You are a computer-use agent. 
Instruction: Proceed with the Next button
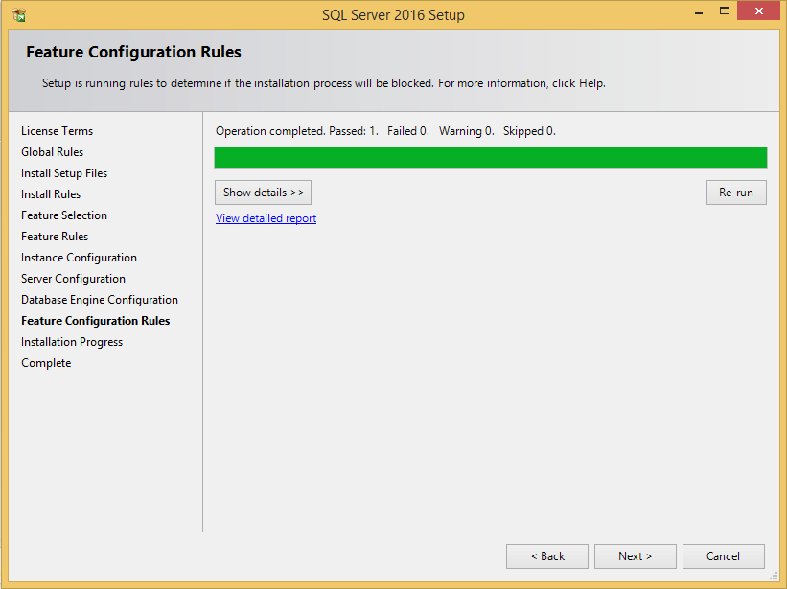pos(636,556)
